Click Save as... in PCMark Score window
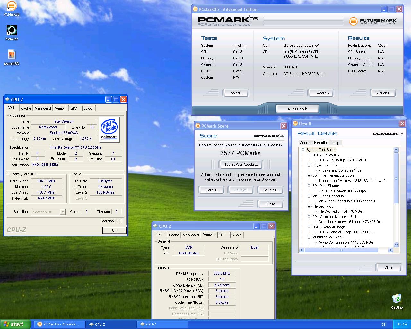Screen dimensions: 411x329 271,190
